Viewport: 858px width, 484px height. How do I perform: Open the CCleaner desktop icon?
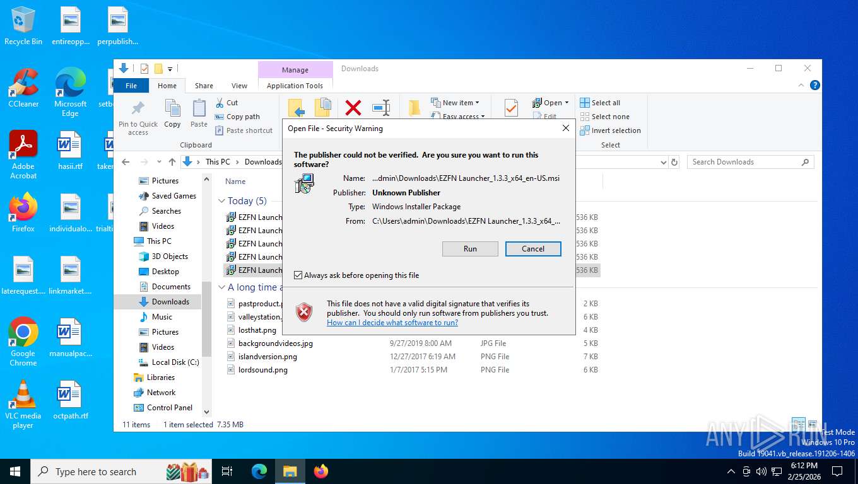pyautogui.click(x=23, y=88)
